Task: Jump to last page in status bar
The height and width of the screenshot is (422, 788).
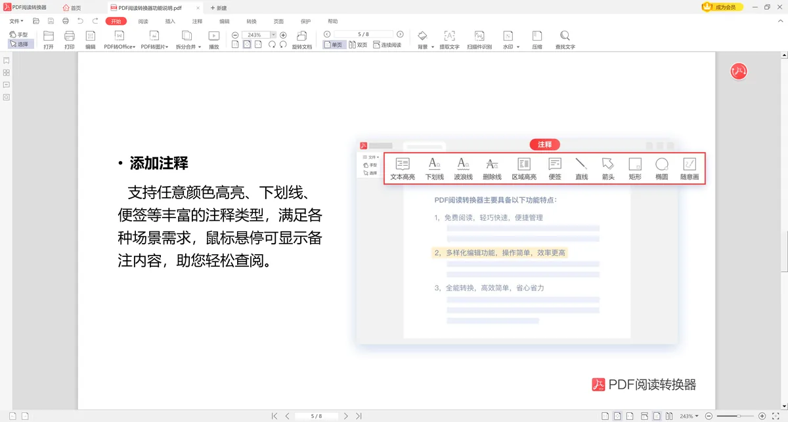Action: (359, 416)
